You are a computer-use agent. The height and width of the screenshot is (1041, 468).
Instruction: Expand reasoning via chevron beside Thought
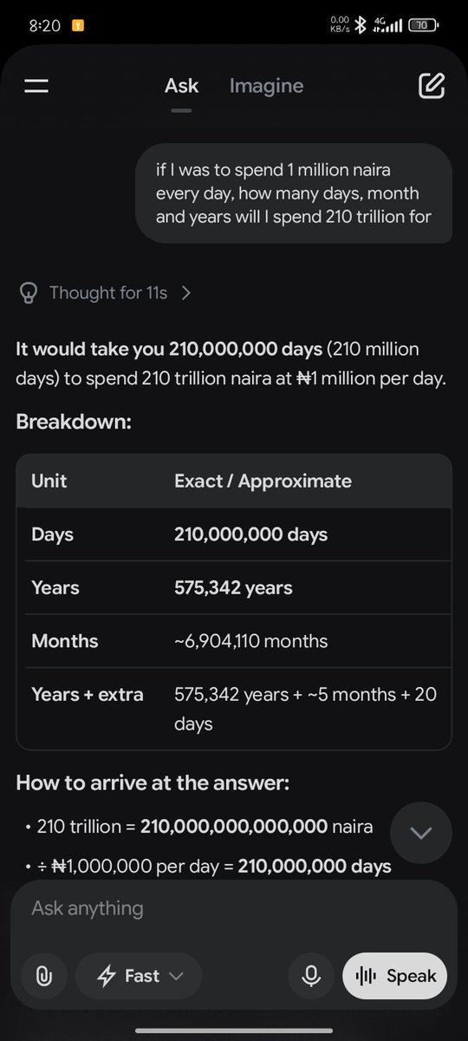pyautogui.click(x=185, y=293)
